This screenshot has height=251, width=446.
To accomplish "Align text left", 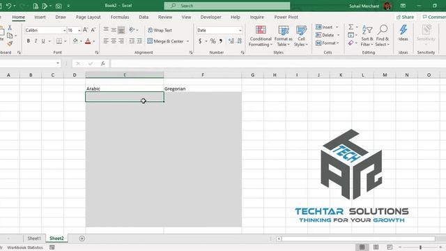I will click(x=106, y=41).
